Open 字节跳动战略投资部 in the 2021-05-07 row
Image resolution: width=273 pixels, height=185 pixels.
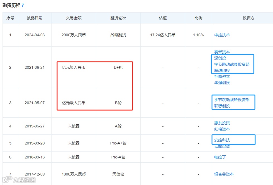tap(232, 100)
